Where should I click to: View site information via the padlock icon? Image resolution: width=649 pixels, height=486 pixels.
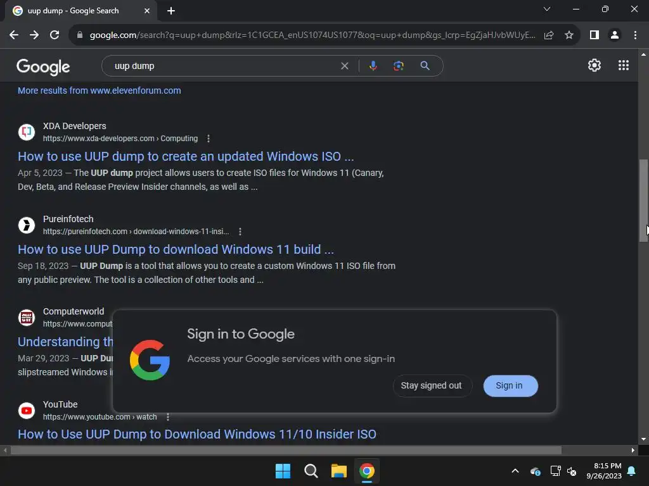click(80, 35)
